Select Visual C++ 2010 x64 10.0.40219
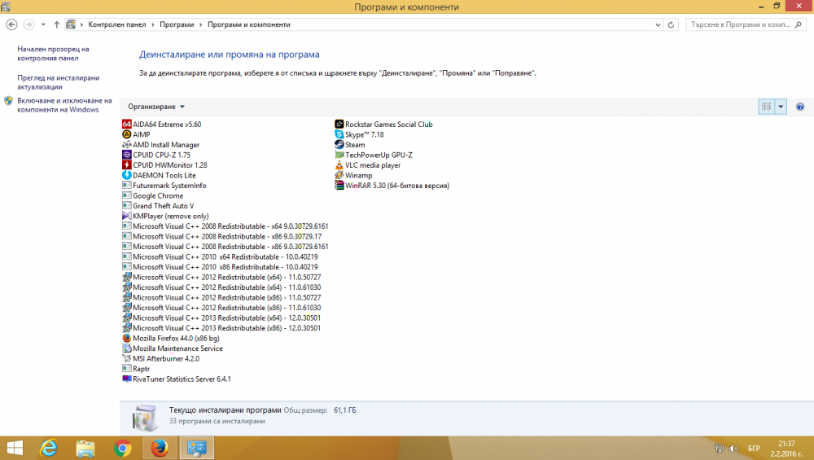Viewport: 814px width, 460px height. coord(220,256)
